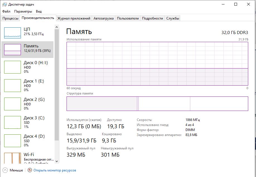The width and height of the screenshot is (256, 177).
Task: Select the CPU (ЦП) mini graph thumbnail
Action: (x=13, y=33)
